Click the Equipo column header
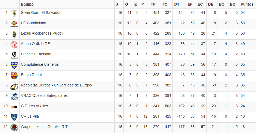Screen dimensions: 256x133 [27, 5]
